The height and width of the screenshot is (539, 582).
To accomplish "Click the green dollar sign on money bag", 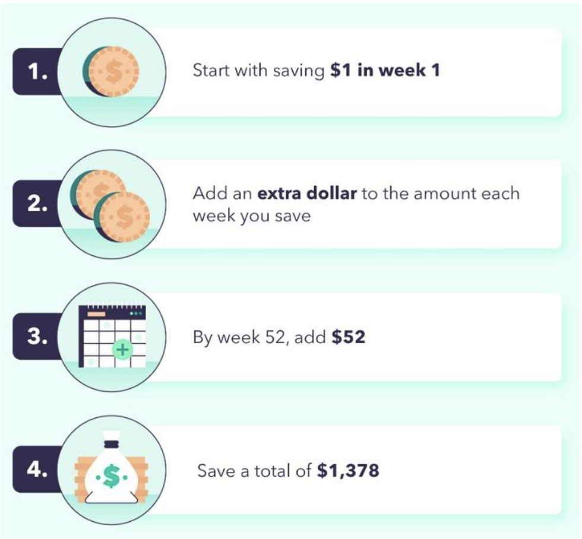I will point(112,476).
